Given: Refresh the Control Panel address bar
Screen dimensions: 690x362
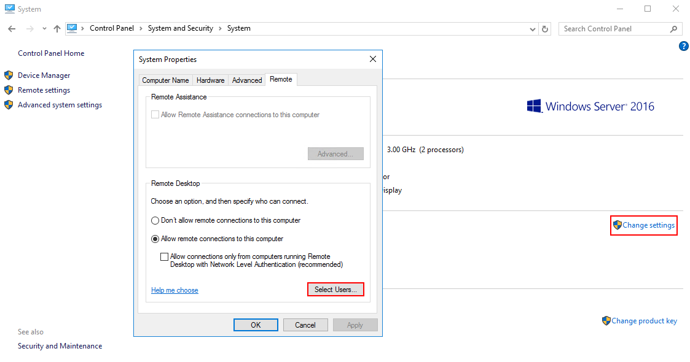Looking at the screenshot, I should [x=545, y=29].
